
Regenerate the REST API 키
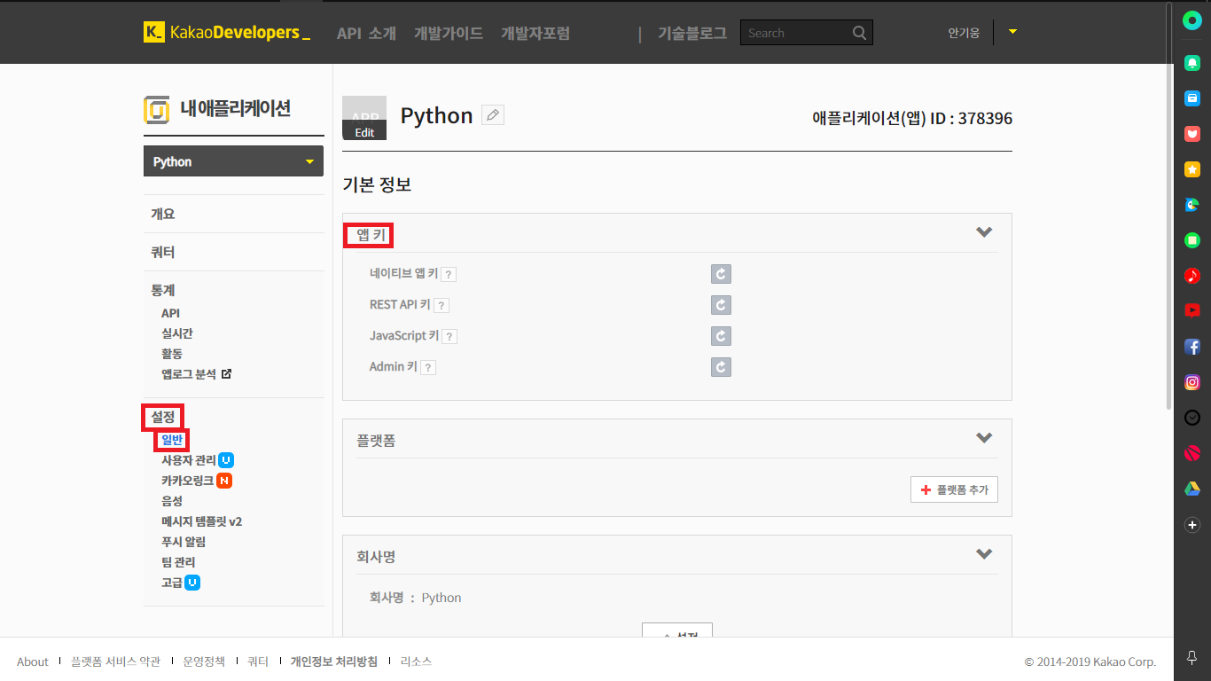(x=721, y=305)
